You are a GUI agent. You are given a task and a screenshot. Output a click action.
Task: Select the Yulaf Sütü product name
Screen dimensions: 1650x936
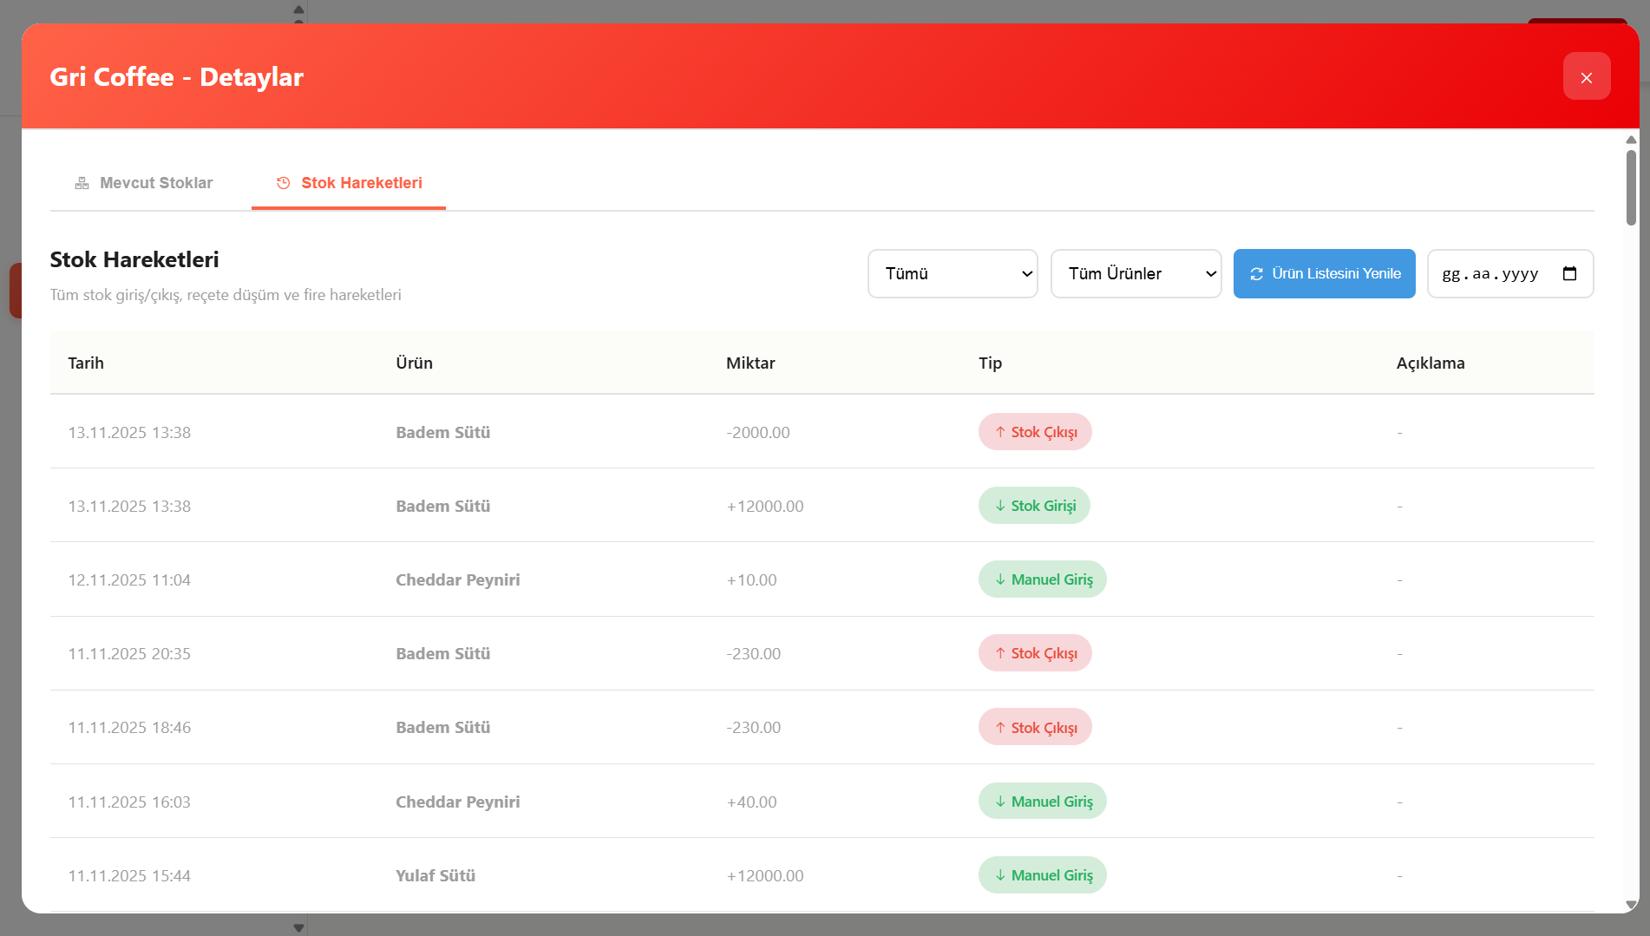435,875
